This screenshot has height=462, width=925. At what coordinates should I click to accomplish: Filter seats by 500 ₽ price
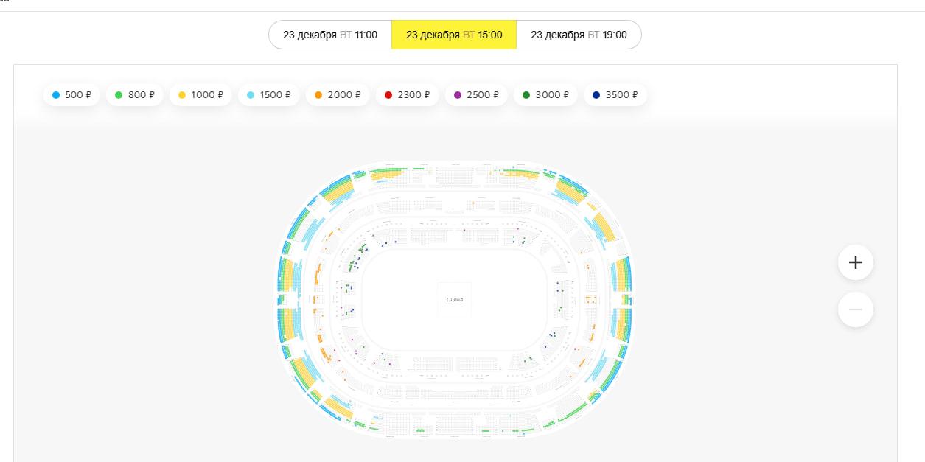tap(71, 95)
